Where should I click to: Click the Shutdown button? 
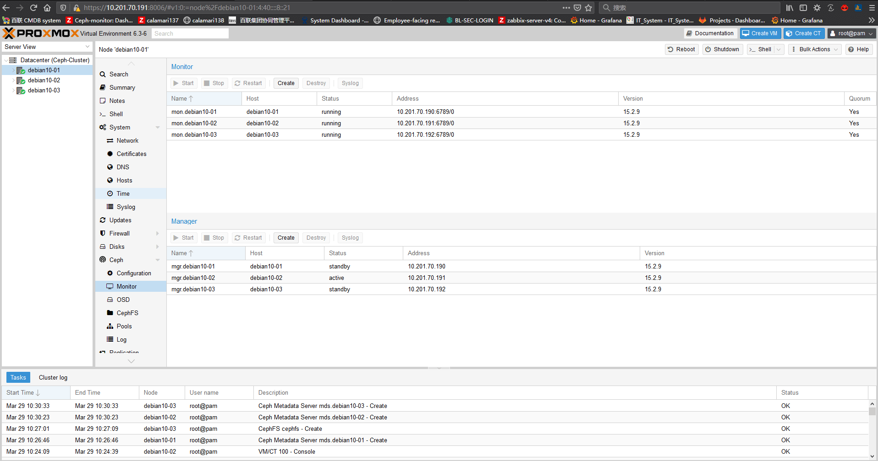722,49
